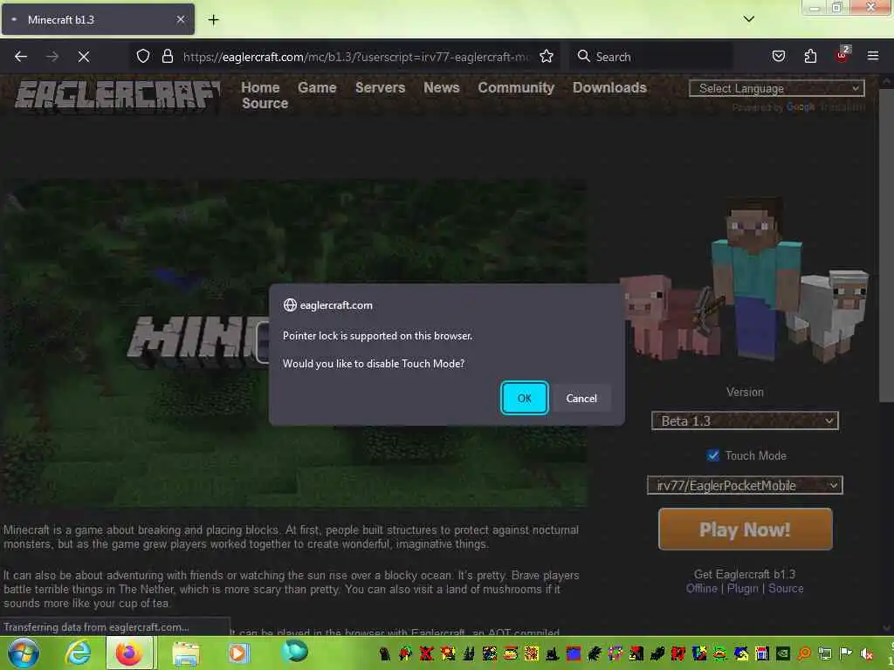Open the Source menu item
This screenshot has height=670, width=894.
(265, 103)
